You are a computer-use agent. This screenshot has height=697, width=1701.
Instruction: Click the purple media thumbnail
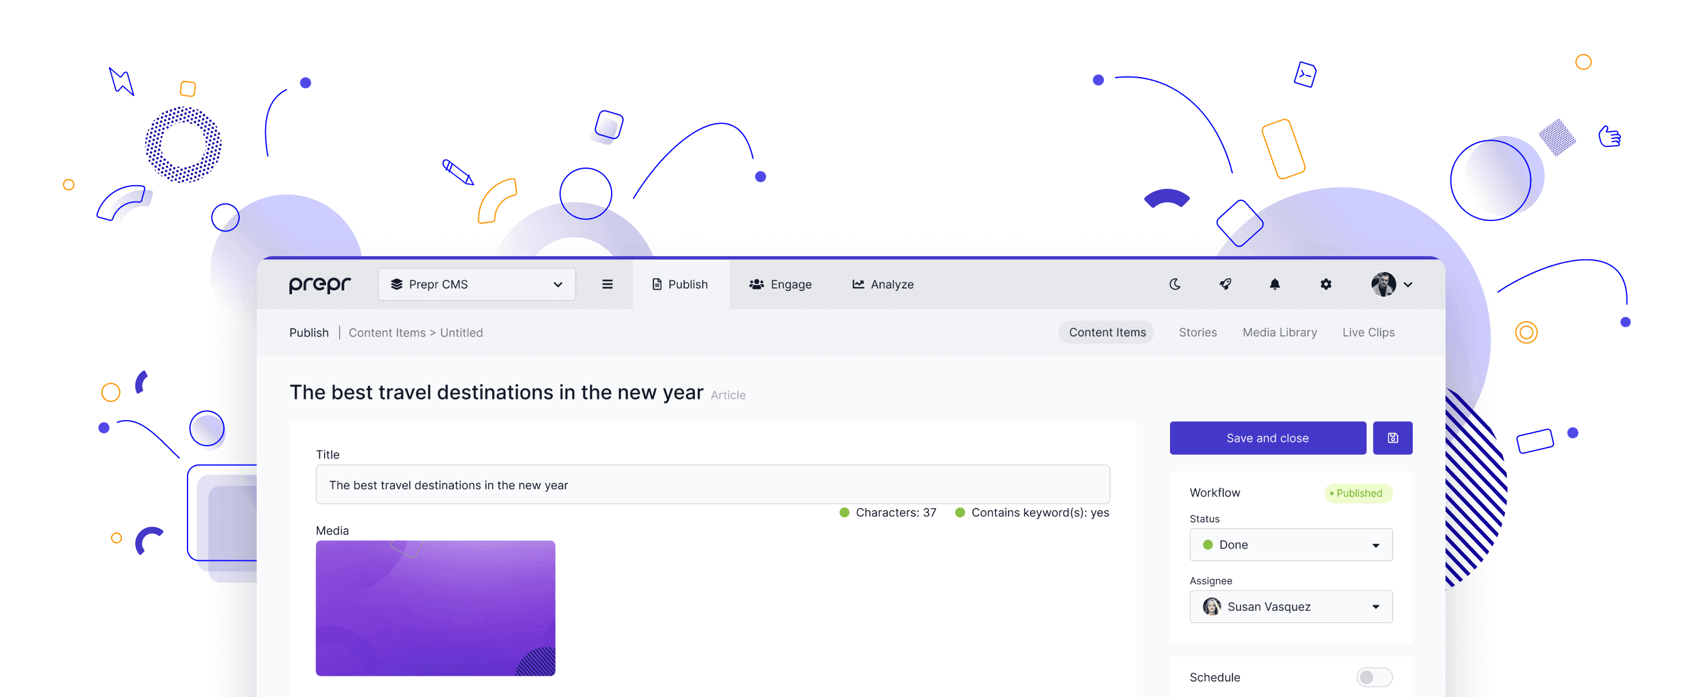[x=435, y=608]
